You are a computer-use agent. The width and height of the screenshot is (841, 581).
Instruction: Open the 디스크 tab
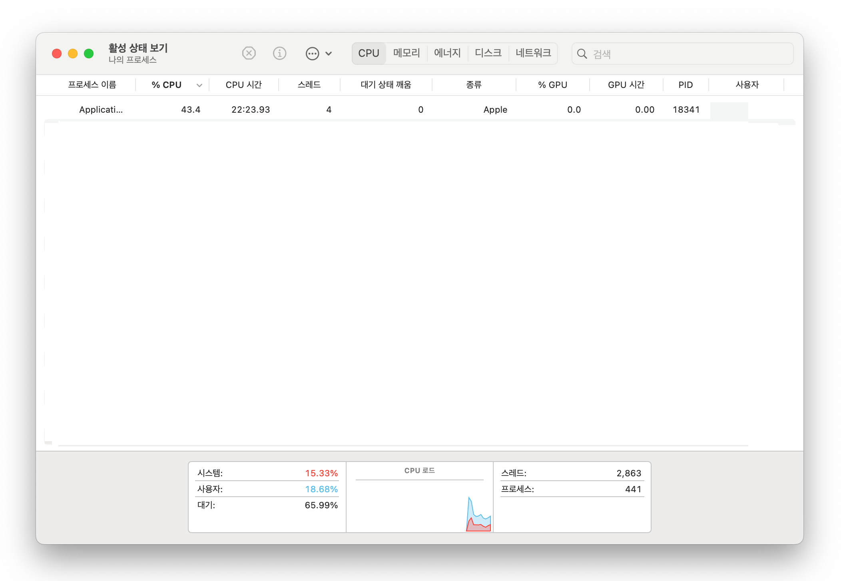coord(488,53)
